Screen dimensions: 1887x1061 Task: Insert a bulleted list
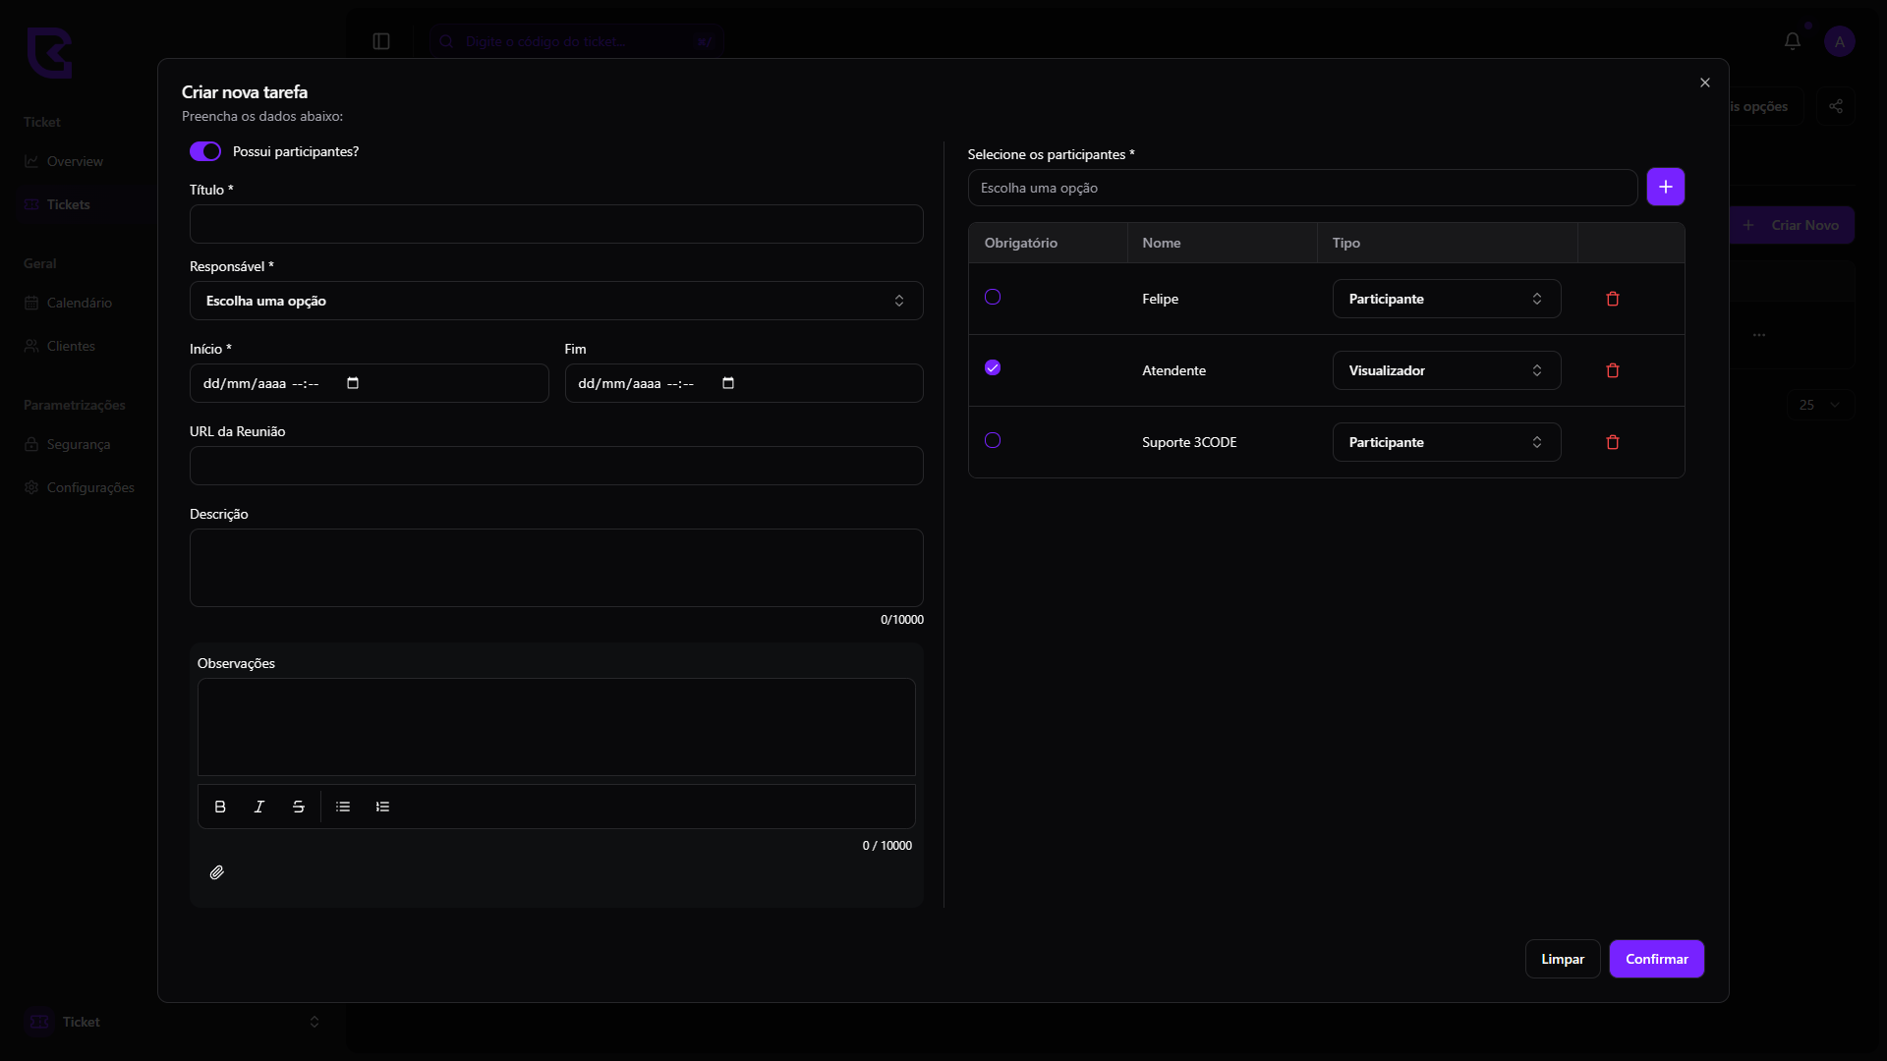(343, 807)
